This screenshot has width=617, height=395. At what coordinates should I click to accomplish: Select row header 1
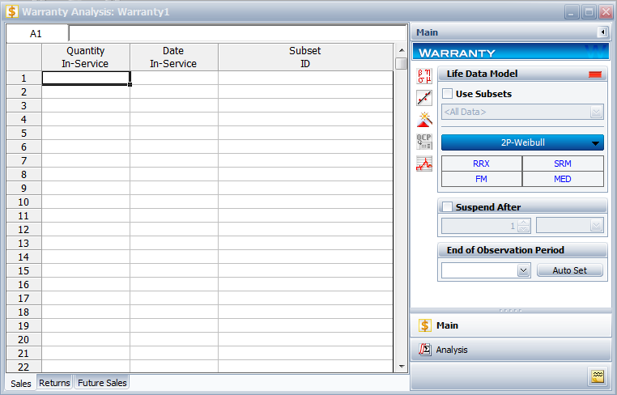23,79
